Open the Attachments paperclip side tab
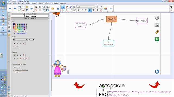 (9, 23)
